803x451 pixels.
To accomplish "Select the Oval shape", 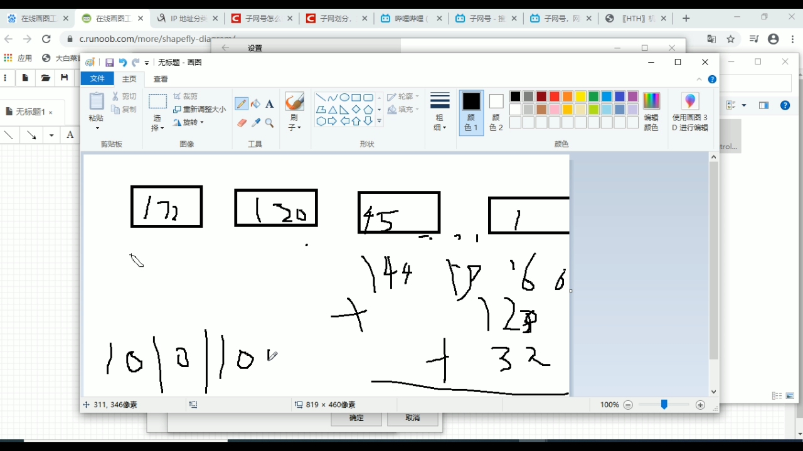I will (344, 98).
